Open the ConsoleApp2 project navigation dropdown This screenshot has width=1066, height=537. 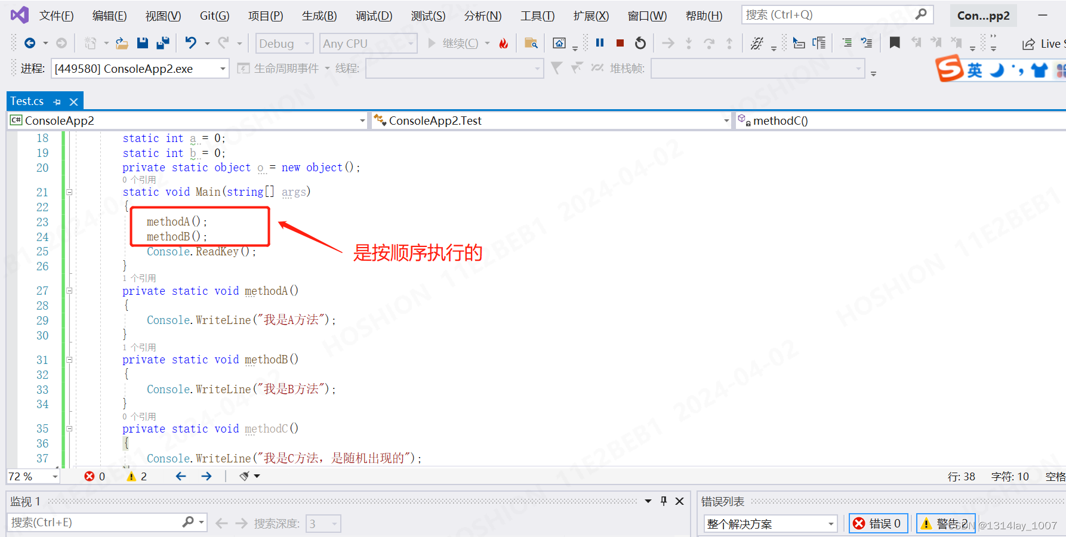(x=187, y=121)
